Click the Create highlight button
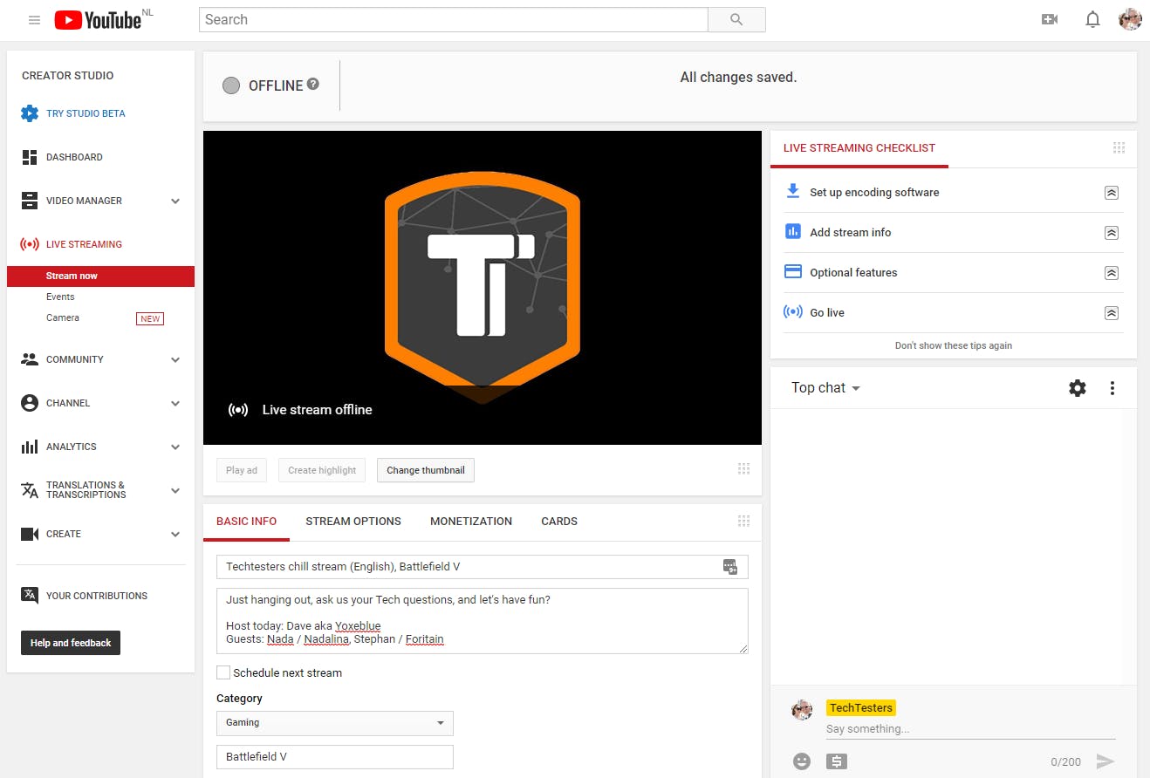The height and width of the screenshot is (778, 1150). click(322, 470)
